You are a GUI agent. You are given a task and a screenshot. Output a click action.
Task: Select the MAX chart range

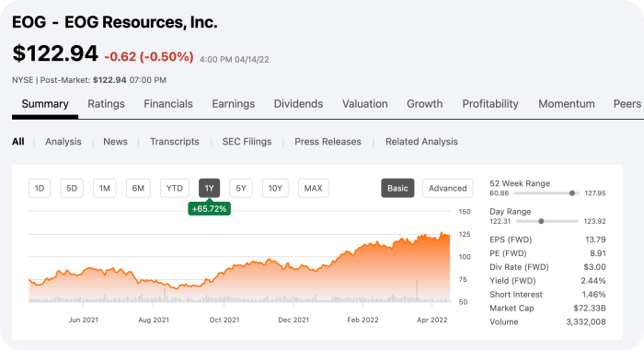[x=313, y=189]
